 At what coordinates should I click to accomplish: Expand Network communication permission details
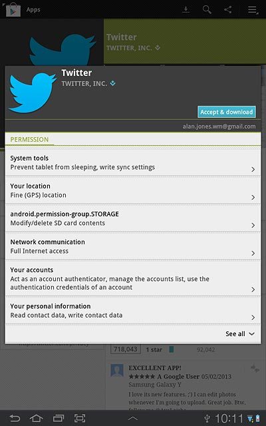pyautogui.click(x=133, y=246)
